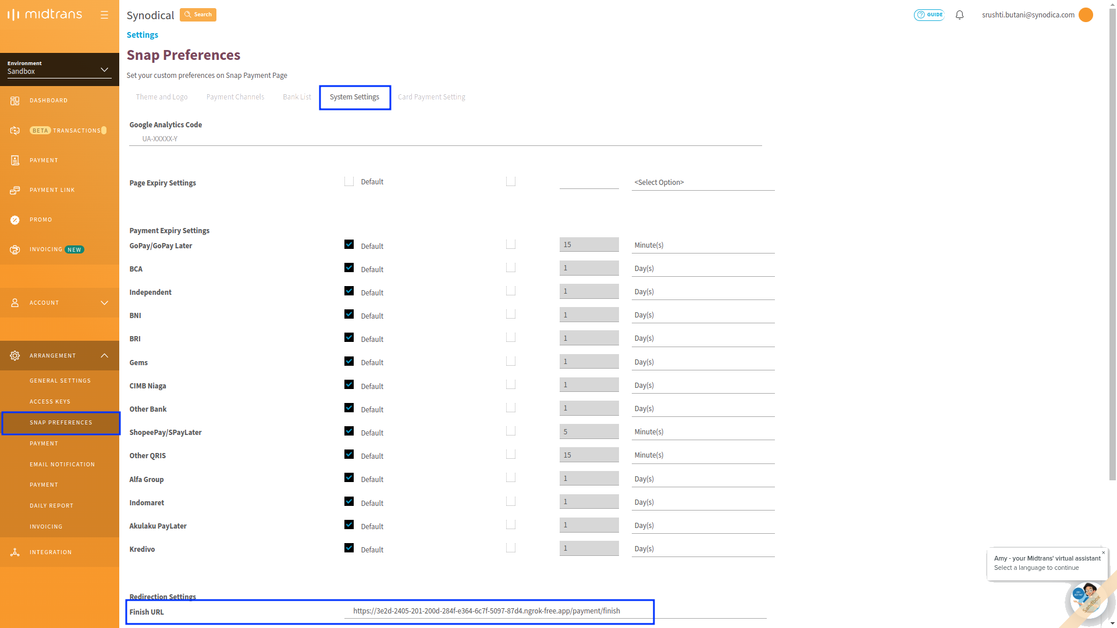
Task: Open Kredivo Day(s) unit dropdown
Action: tap(703, 549)
